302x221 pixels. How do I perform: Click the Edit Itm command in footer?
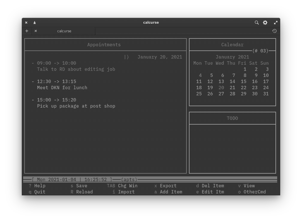click(213, 192)
